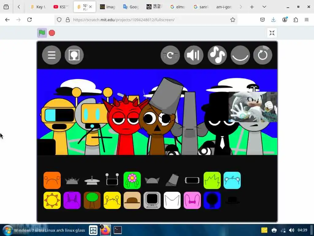Select the orange character icon
Viewport: 314px width, 236px height.
[x=52, y=180]
